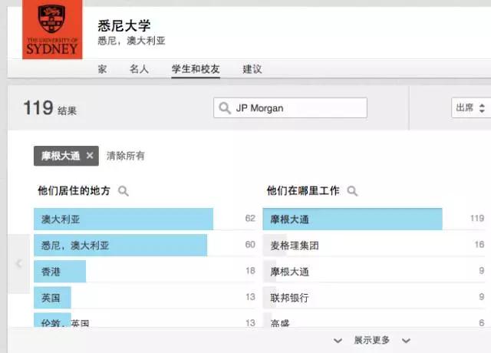Screen dimensions: 491x353
Task: Open the 名人 tab
Action: (139, 69)
